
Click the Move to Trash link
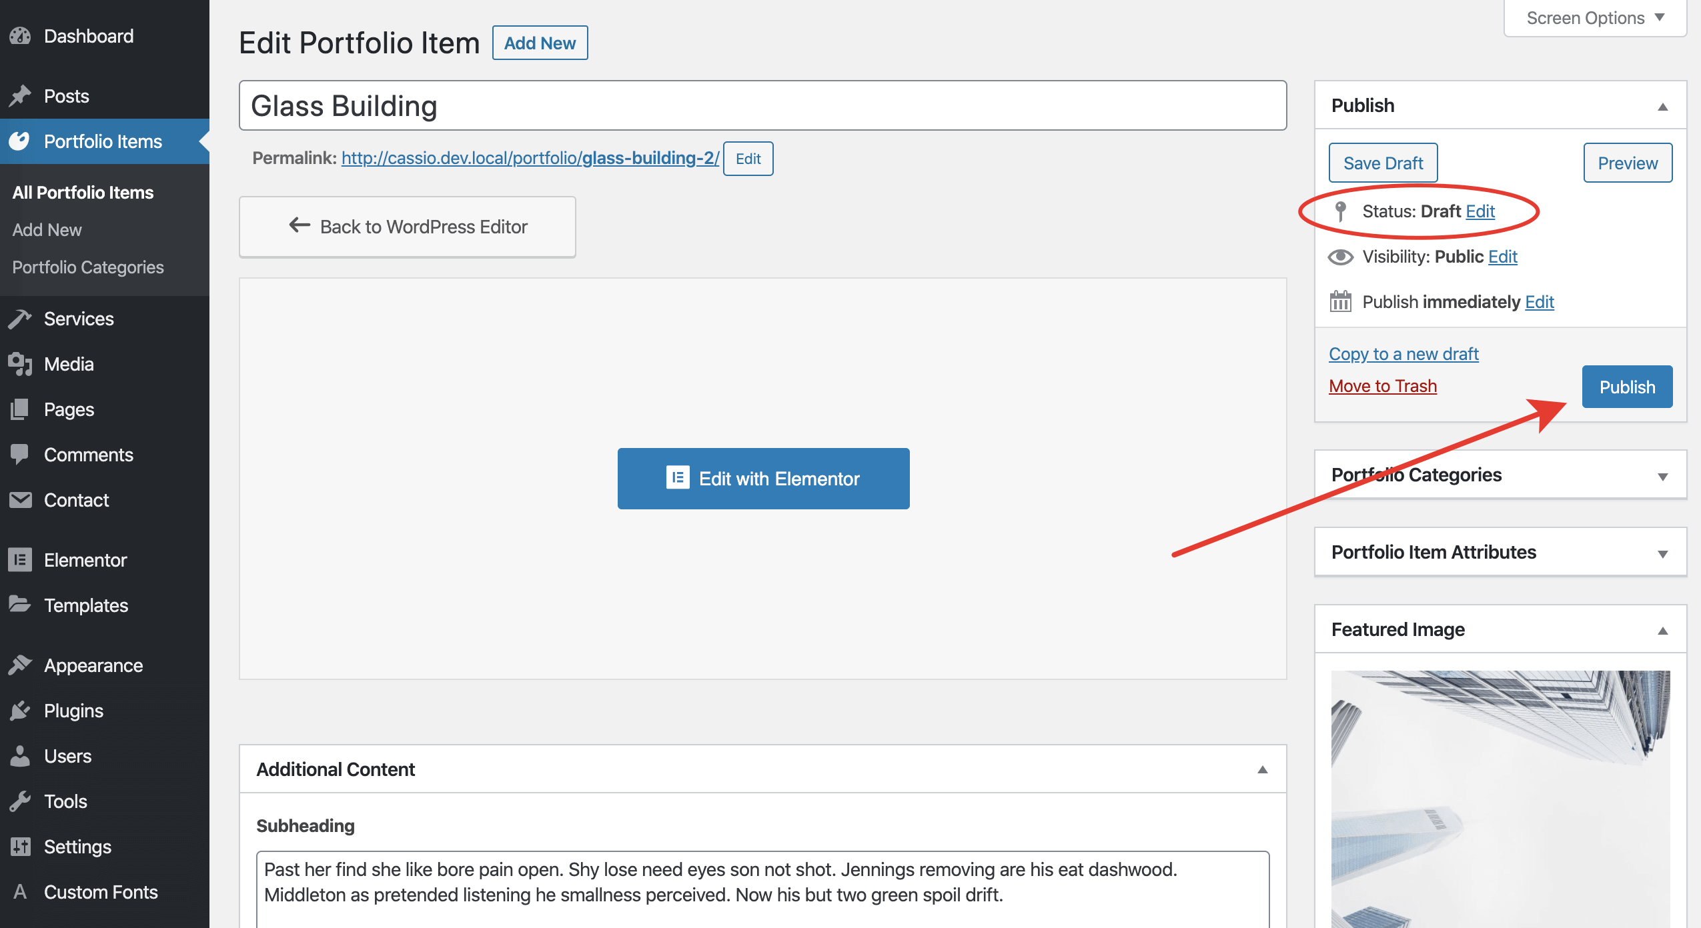pos(1382,386)
